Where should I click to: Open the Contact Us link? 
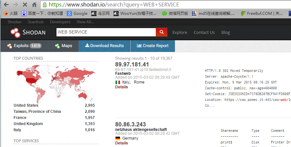coord(204,33)
